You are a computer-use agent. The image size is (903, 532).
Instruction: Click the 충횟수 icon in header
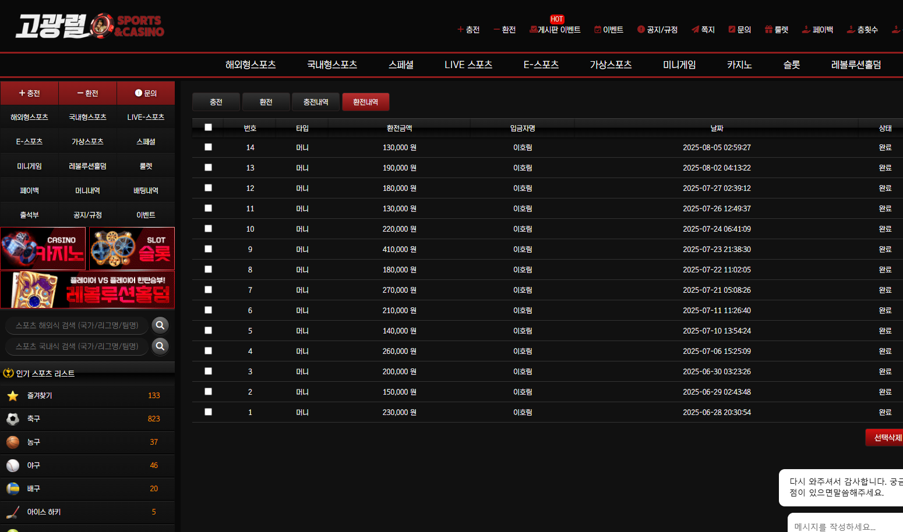[851, 30]
